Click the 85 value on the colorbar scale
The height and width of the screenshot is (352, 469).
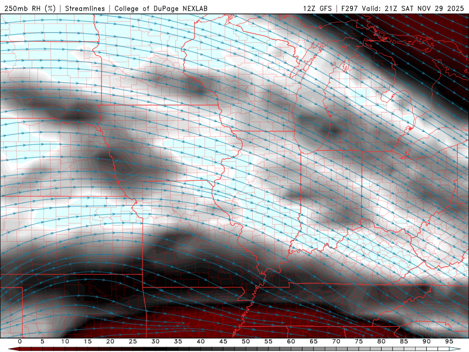tap(404, 341)
